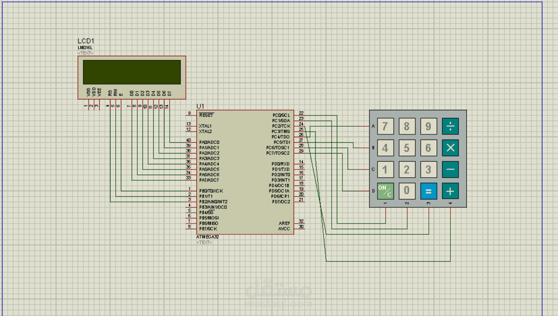Click the PC7/TOSC2 pin label
The height and width of the screenshot is (316, 558).
coord(279,153)
